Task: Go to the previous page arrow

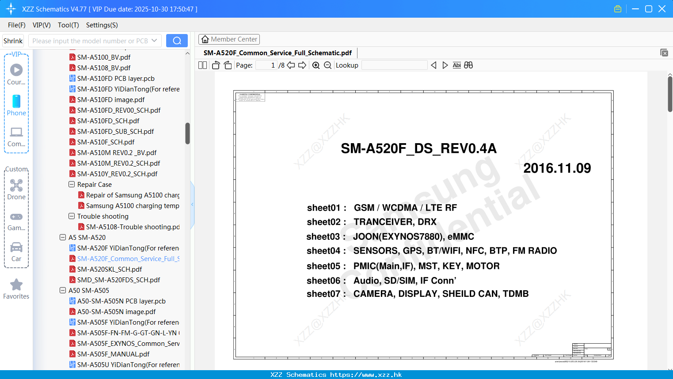Action: coord(291,65)
